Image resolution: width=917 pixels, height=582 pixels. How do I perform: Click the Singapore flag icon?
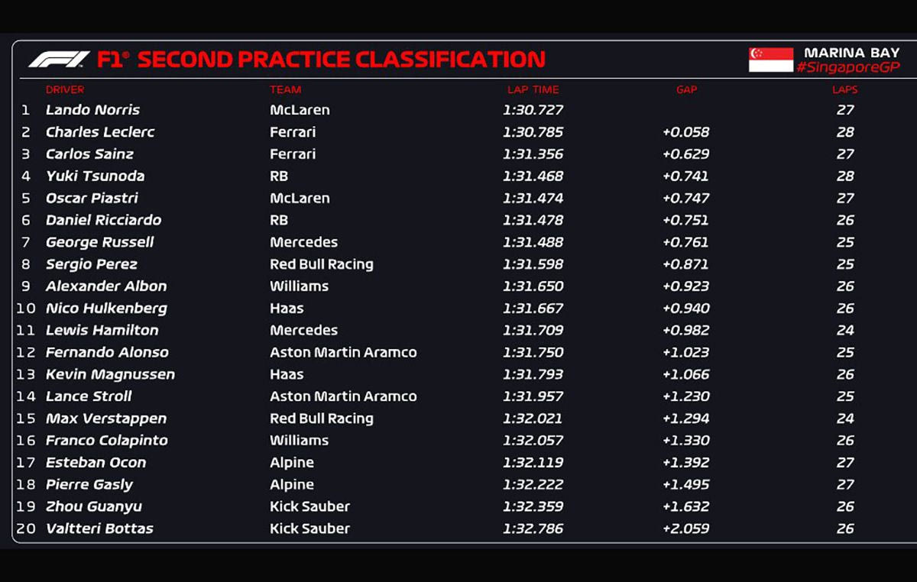pos(770,60)
